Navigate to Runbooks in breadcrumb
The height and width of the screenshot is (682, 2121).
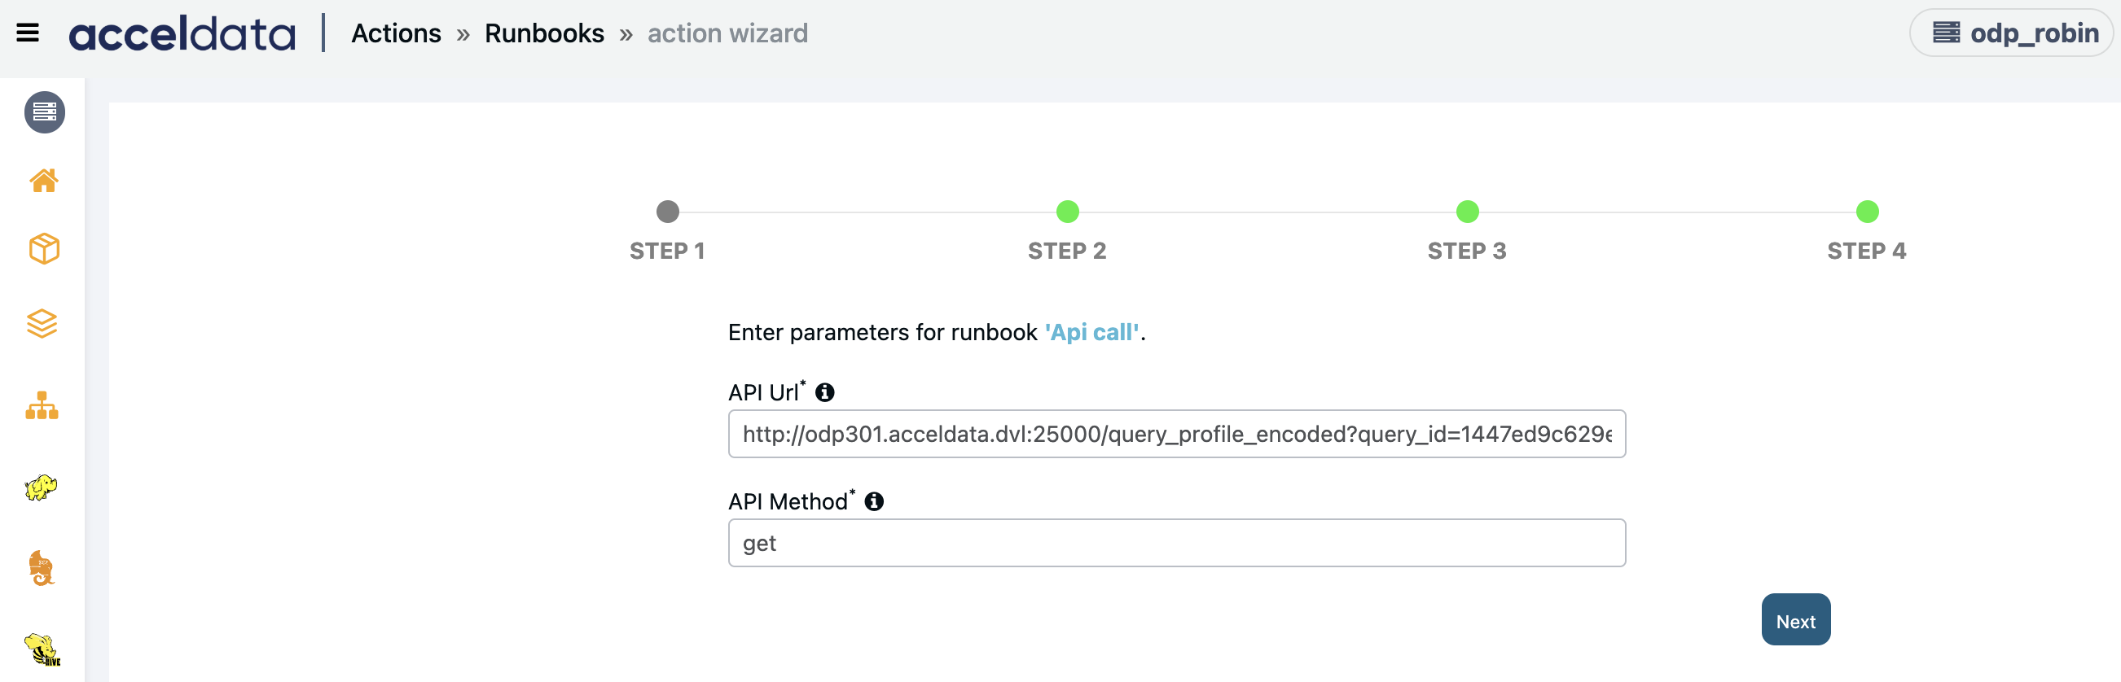pos(544,33)
